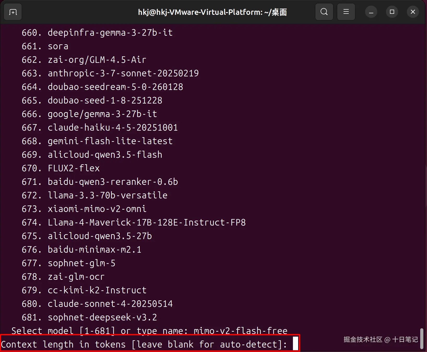Click the typed mimo-v2-flash-free name

coord(240,331)
